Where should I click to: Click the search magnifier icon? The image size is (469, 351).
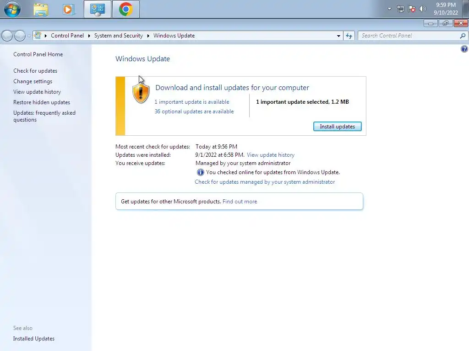coord(463,36)
